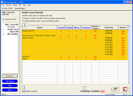Image resolution: width=133 pixels, height=96 pixels.
Task: Click the Generic English status bar entry
Action: 110,94
